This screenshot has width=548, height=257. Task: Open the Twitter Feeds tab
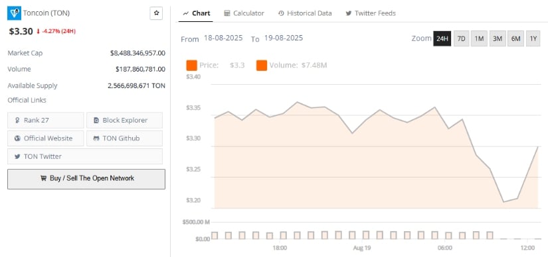click(x=371, y=13)
